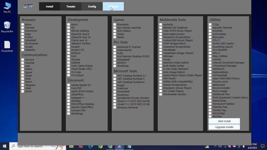This screenshot has width=267, height=150.
Task: Select the qBittorrent checkbox
Action: pos(210,85)
